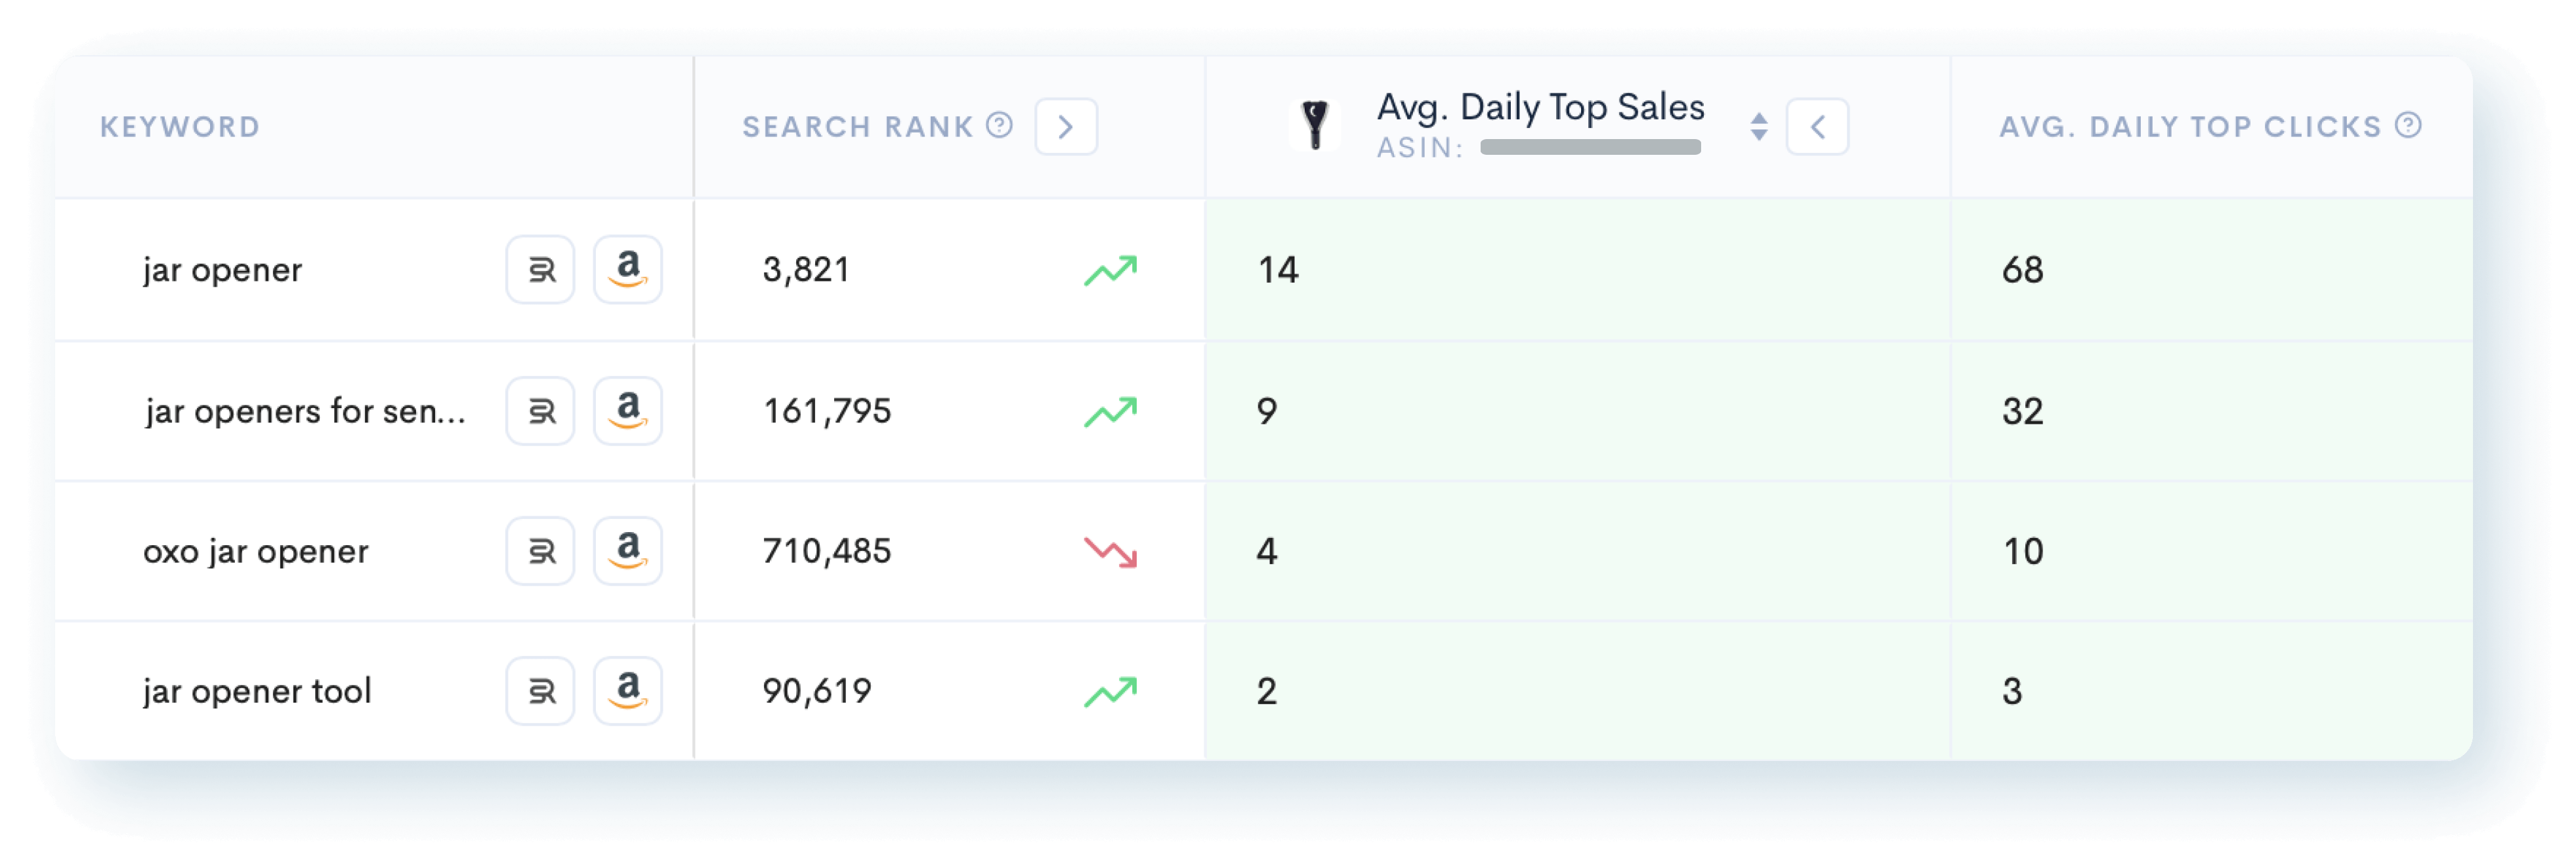Image resolution: width=2576 pixels, height=864 pixels.
Task: Click green trend arrow for jar opener rank
Action: coord(1110,270)
